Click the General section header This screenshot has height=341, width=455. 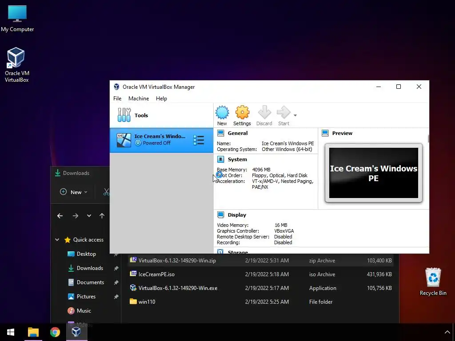(237, 133)
